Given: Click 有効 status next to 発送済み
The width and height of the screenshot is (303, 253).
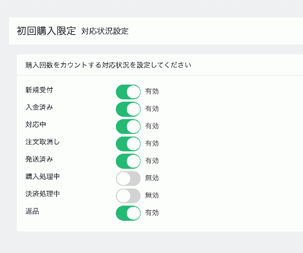Looking at the screenshot, I should click(x=152, y=161).
